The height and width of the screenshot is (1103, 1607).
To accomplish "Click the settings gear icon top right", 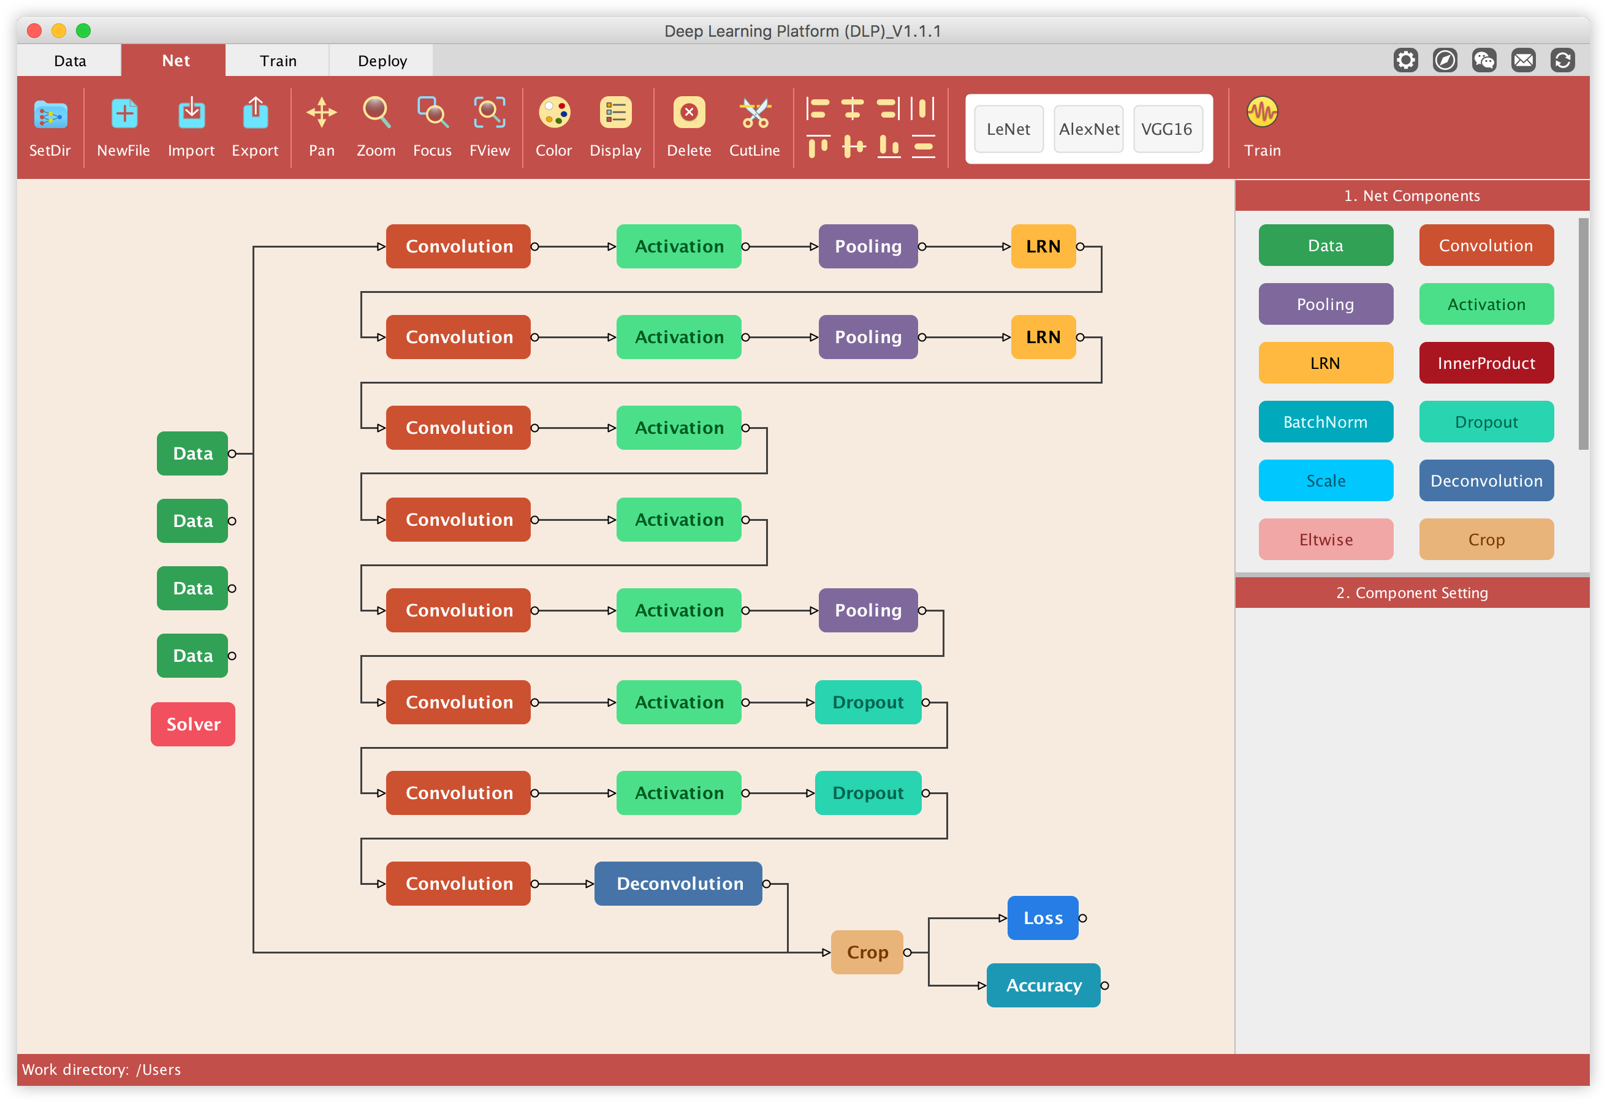I will tap(1405, 61).
